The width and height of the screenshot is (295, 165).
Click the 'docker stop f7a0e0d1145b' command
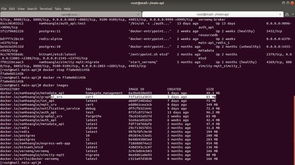(66, 70)
